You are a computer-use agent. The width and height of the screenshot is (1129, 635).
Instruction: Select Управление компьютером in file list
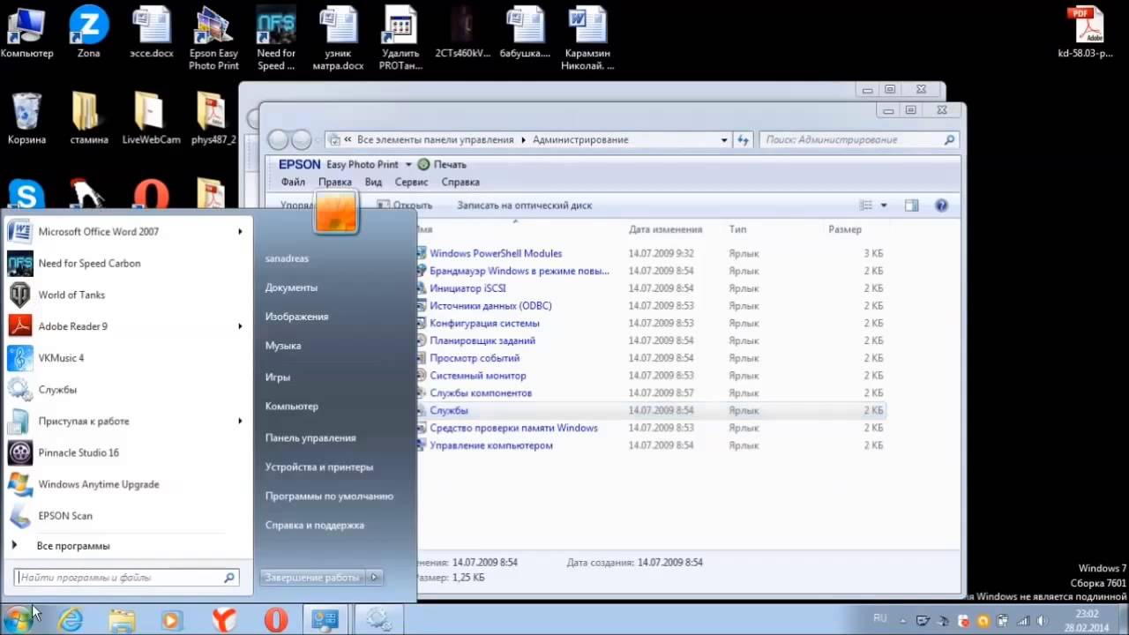491,446
